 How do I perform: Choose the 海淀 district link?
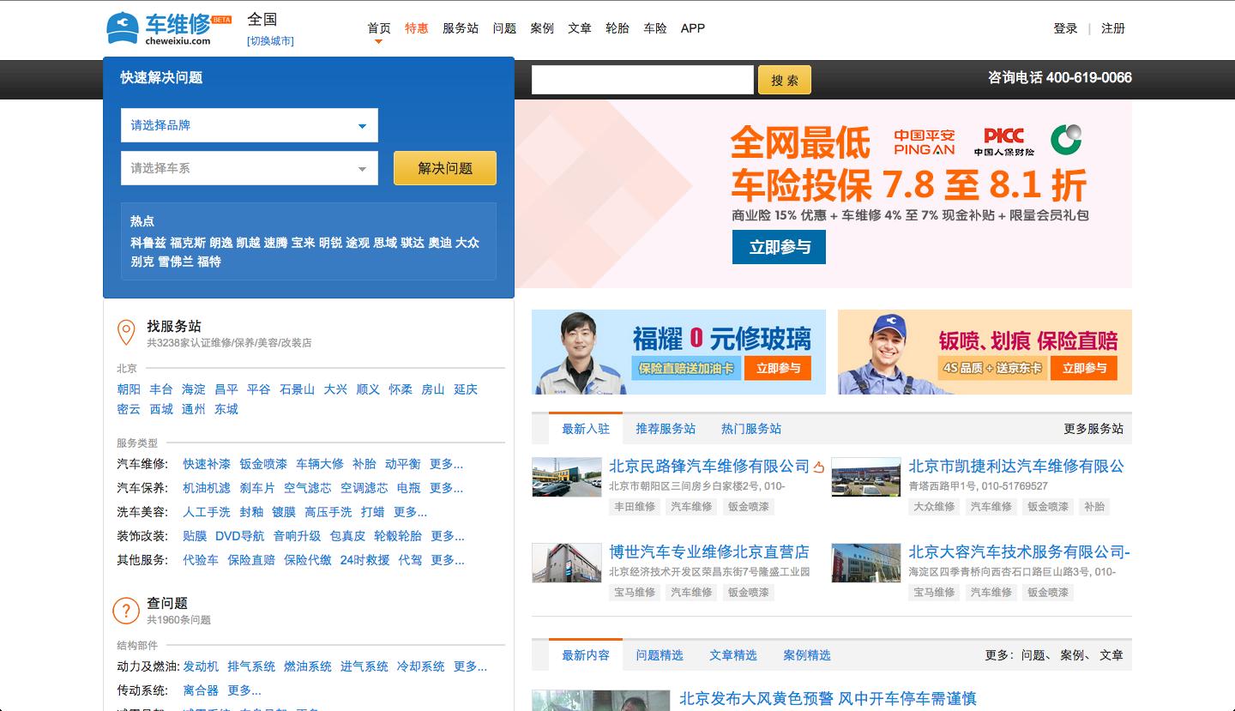point(194,389)
